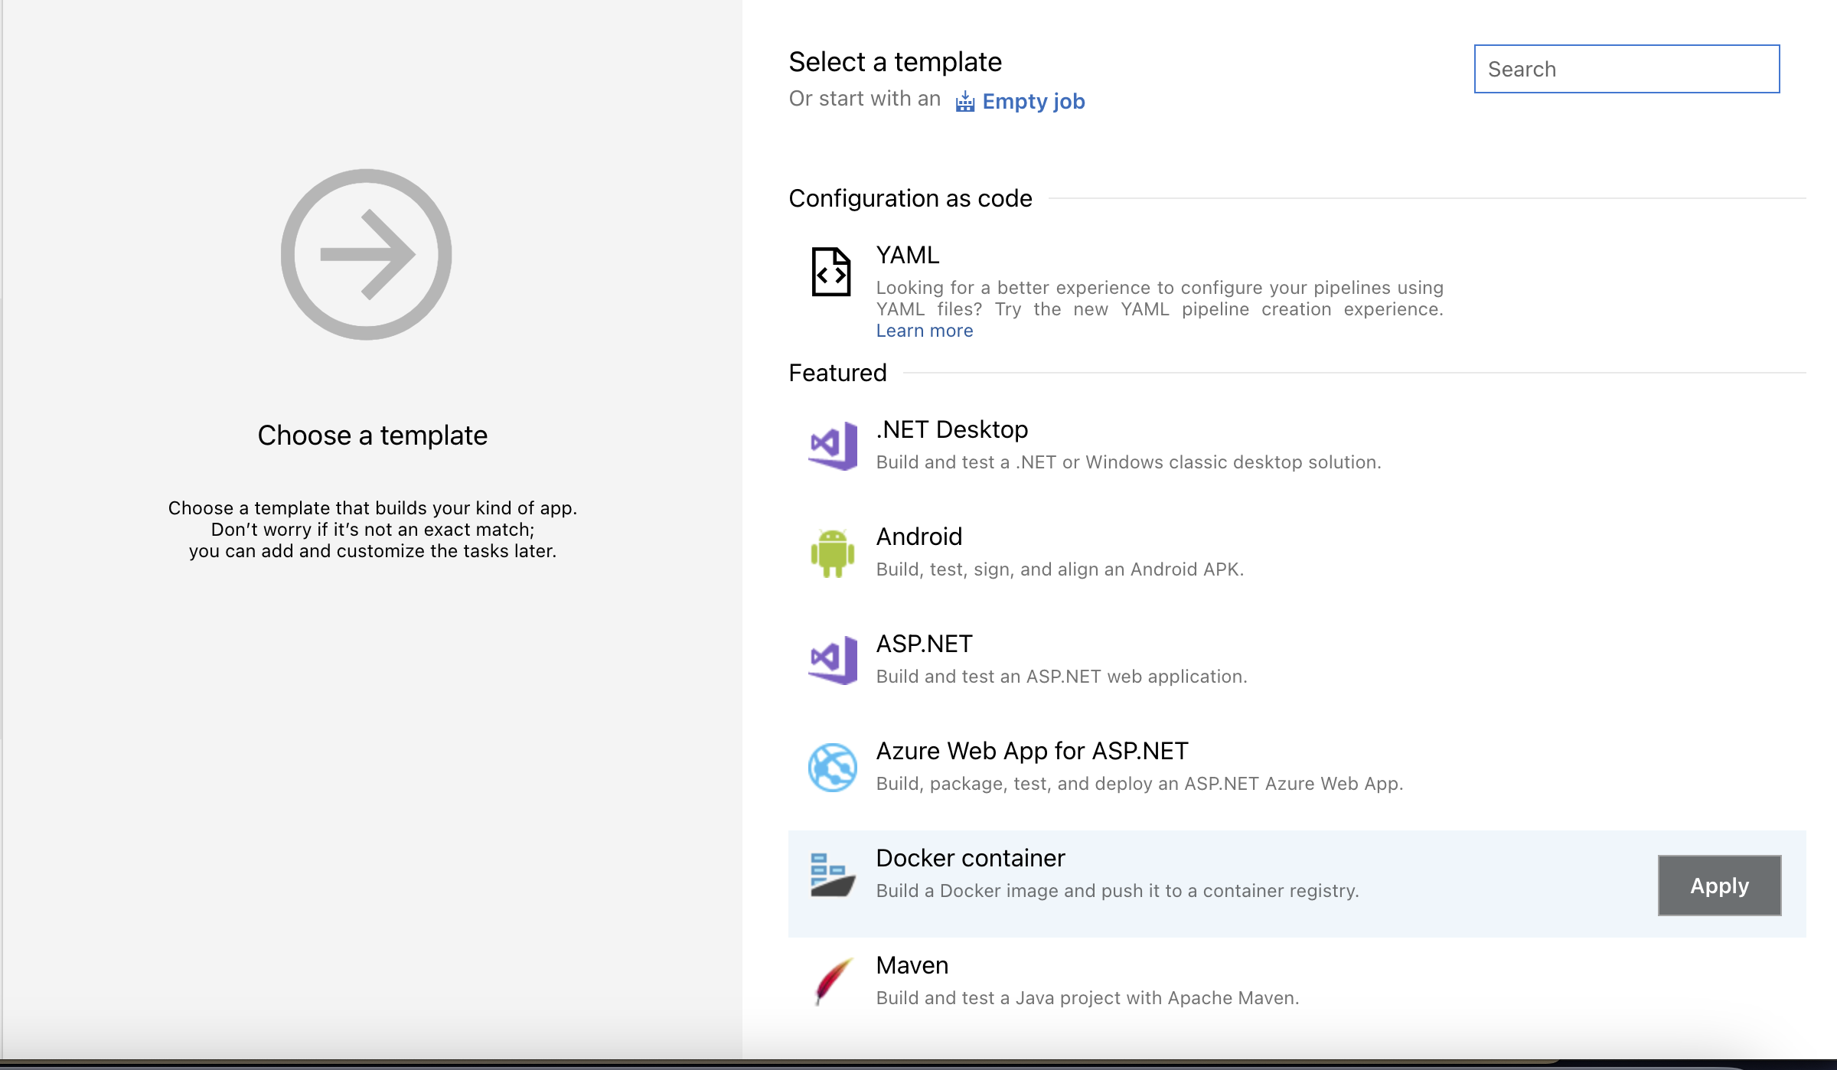Click 'Build, package, test, and deploy an ASP.NET Azure Web App.'
The image size is (1837, 1070).
click(x=1139, y=784)
